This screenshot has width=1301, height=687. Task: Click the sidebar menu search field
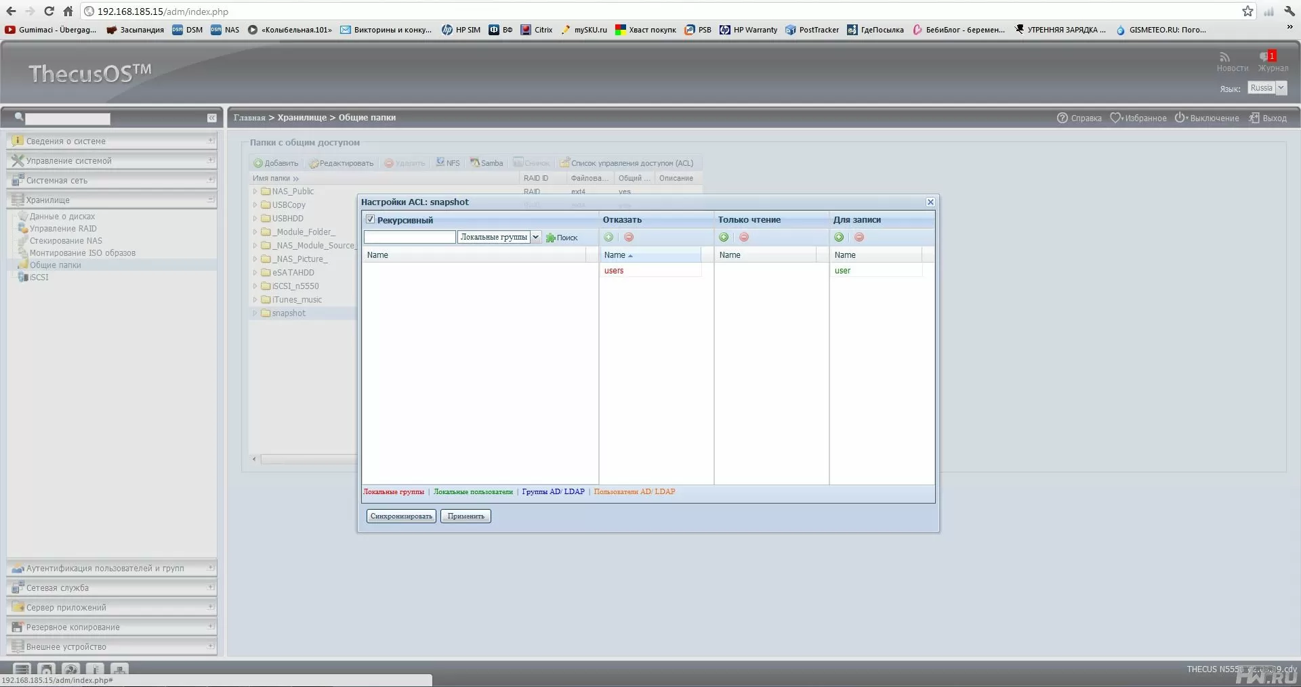[x=67, y=118]
